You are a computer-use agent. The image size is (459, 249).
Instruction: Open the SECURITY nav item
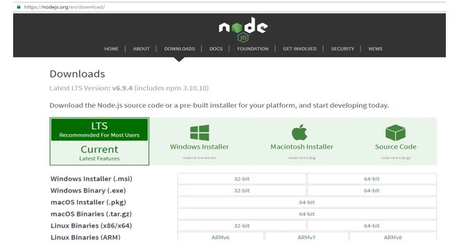pyautogui.click(x=343, y=48)
